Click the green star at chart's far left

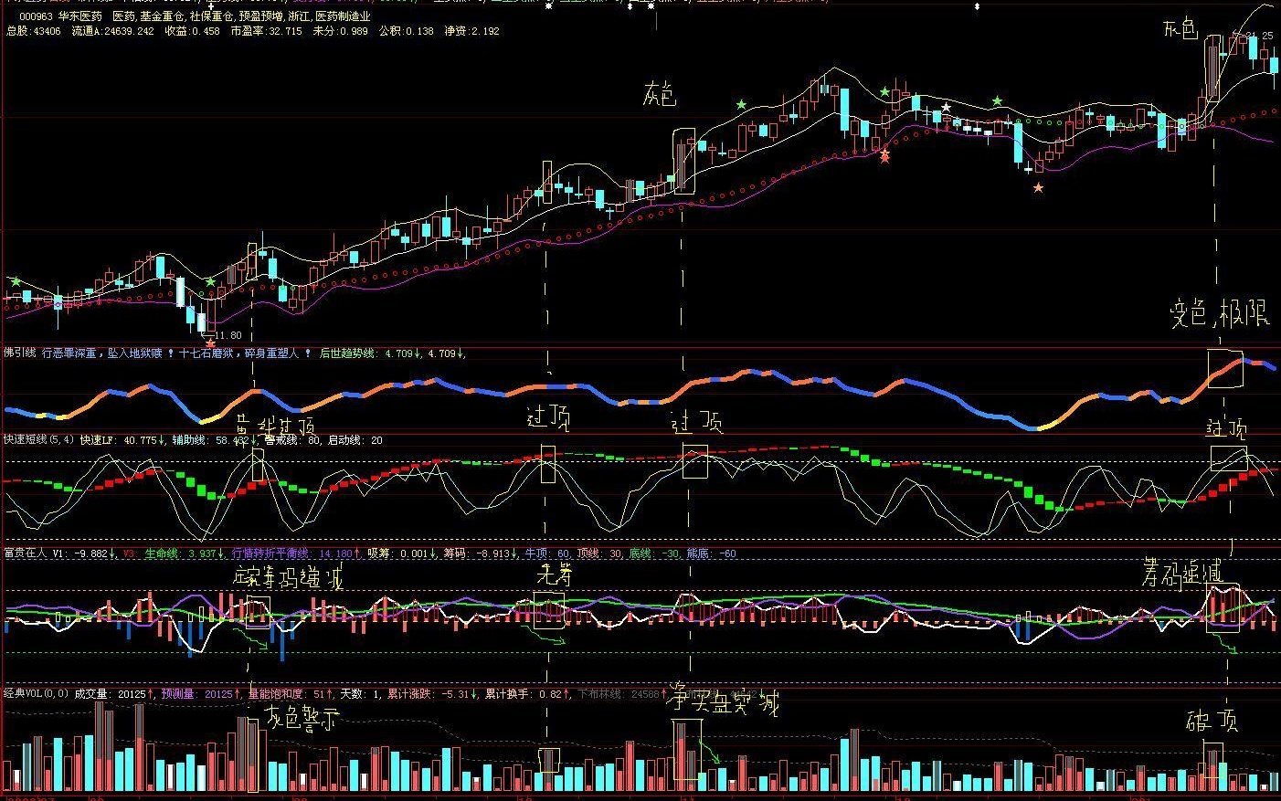15,281
